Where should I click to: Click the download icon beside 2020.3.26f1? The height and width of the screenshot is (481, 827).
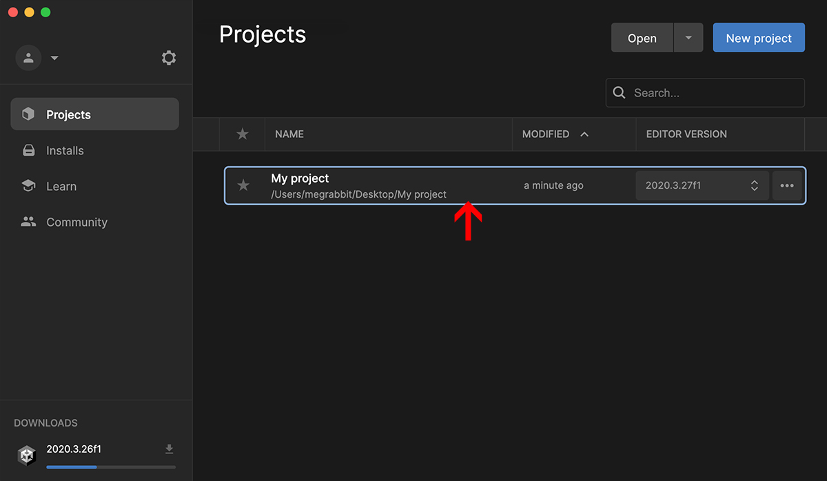point(169,449)
